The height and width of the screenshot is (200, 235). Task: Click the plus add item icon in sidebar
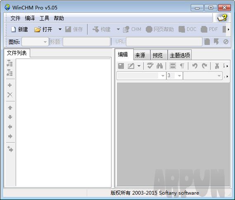pos(10,85)
